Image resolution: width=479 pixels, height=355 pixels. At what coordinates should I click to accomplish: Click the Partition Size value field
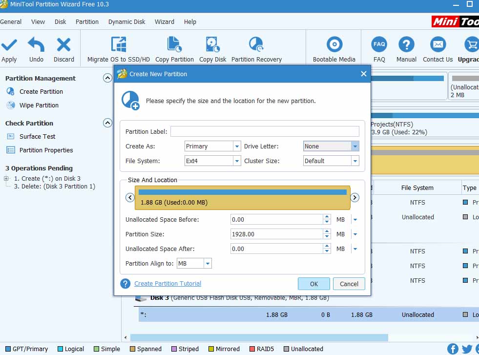click(276, 234)
